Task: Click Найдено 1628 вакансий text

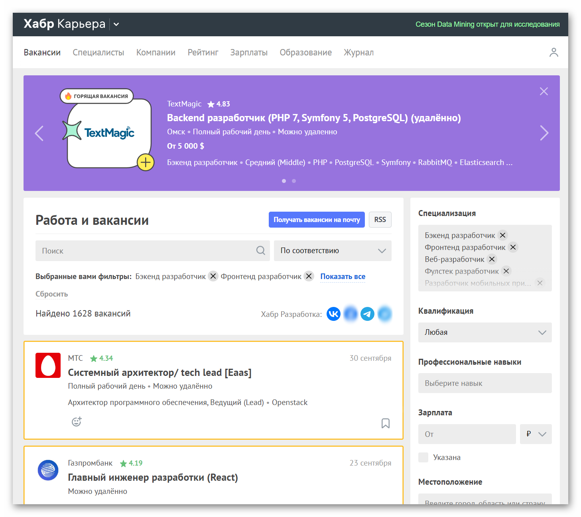Action: point(83,314)
